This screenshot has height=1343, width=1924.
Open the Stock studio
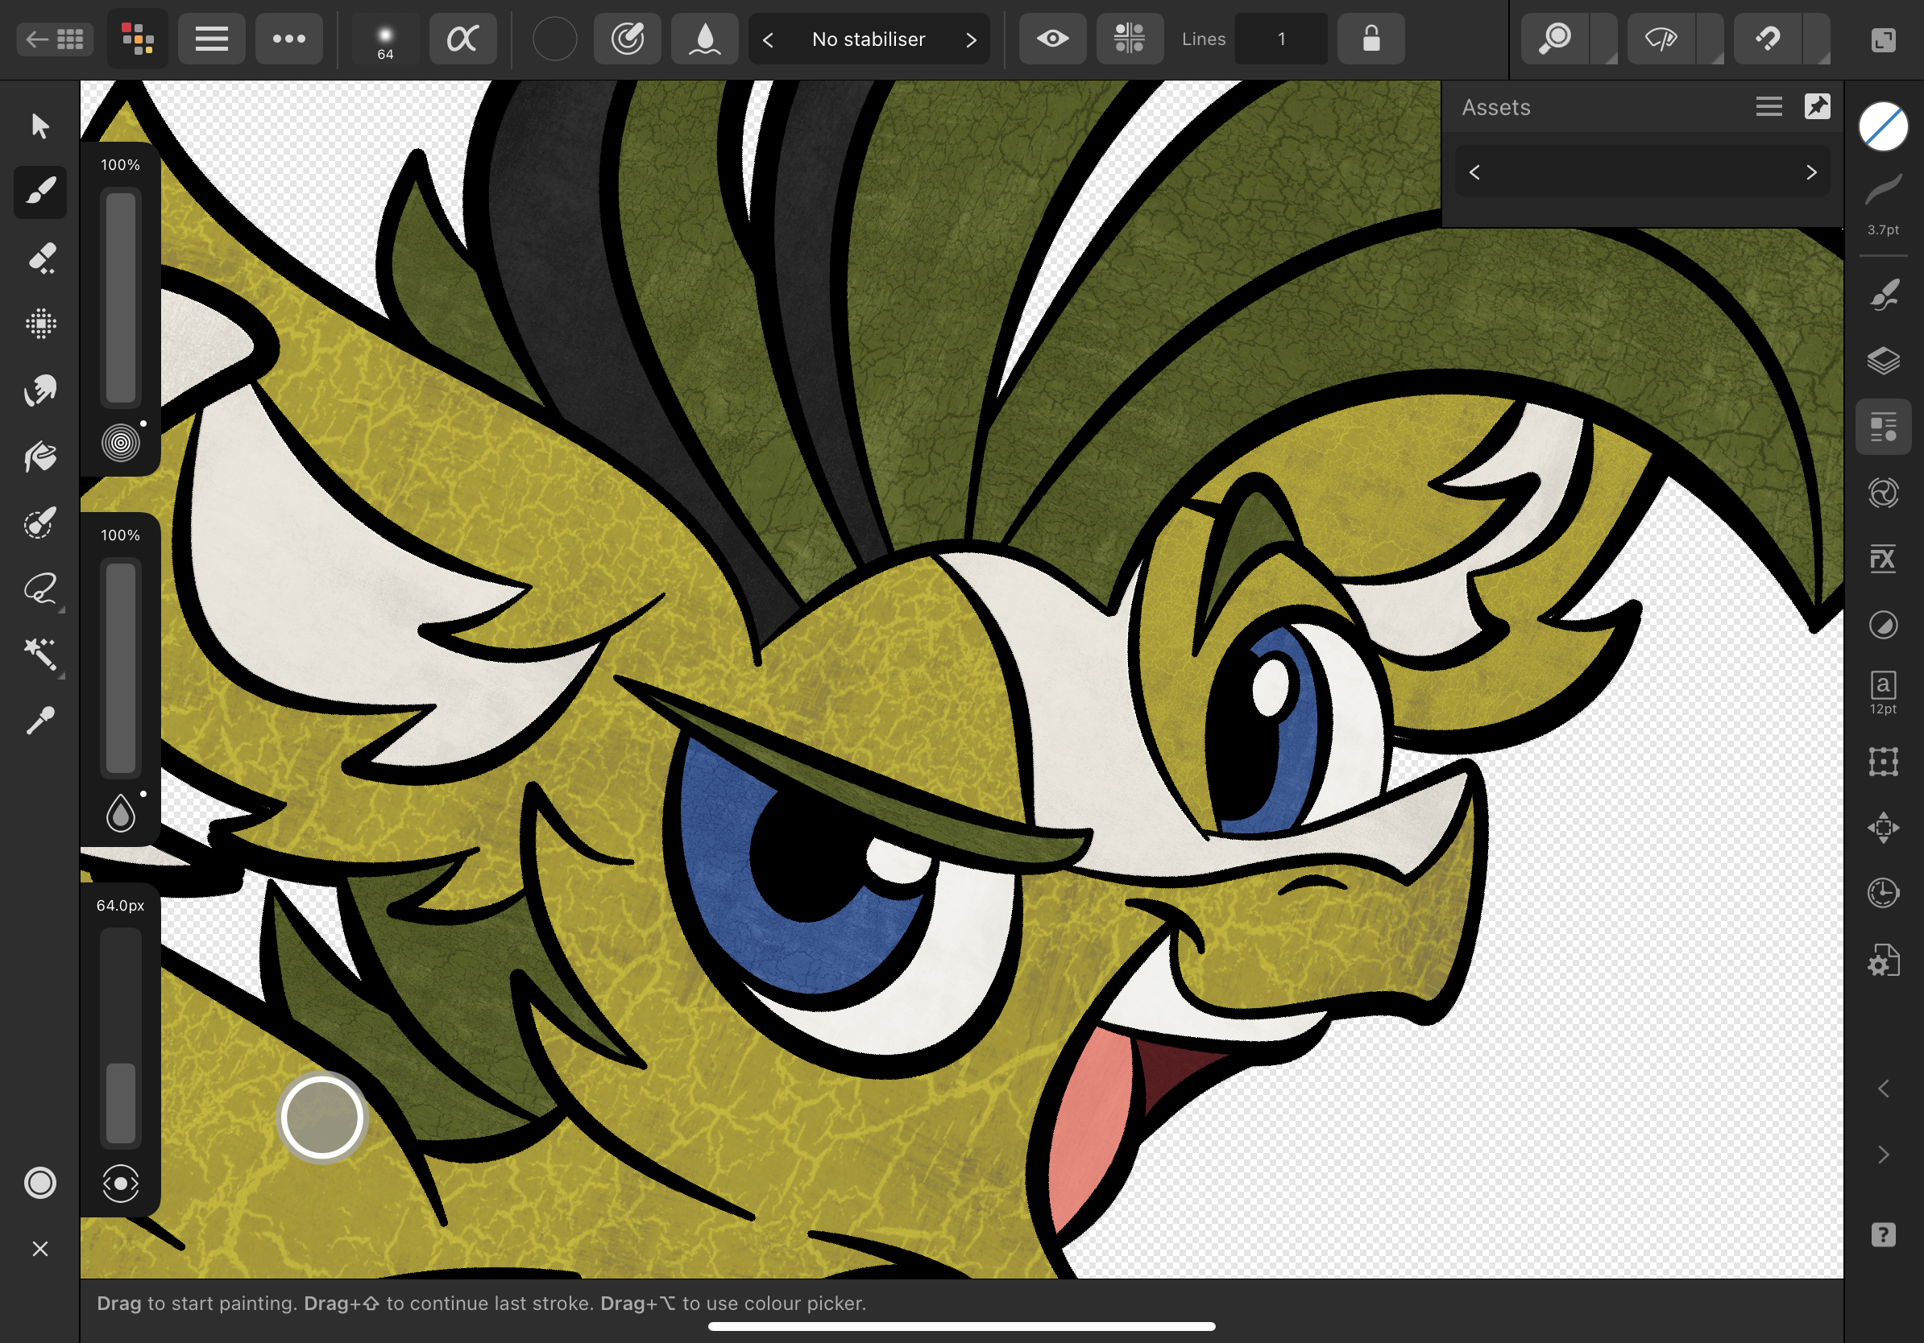click(1884, 494)
